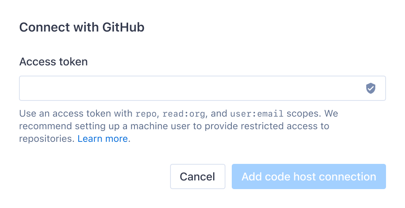Click the user:email scope code text
The height and width of the screenshot is (208, 405).
coord(257,114)
